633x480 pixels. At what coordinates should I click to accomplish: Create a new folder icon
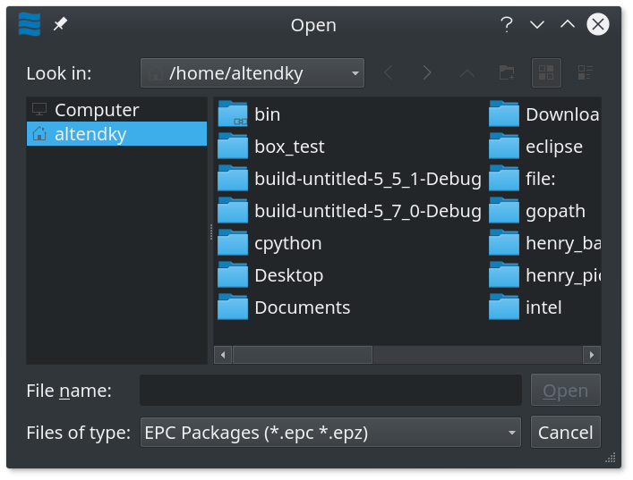pos(507,73)
